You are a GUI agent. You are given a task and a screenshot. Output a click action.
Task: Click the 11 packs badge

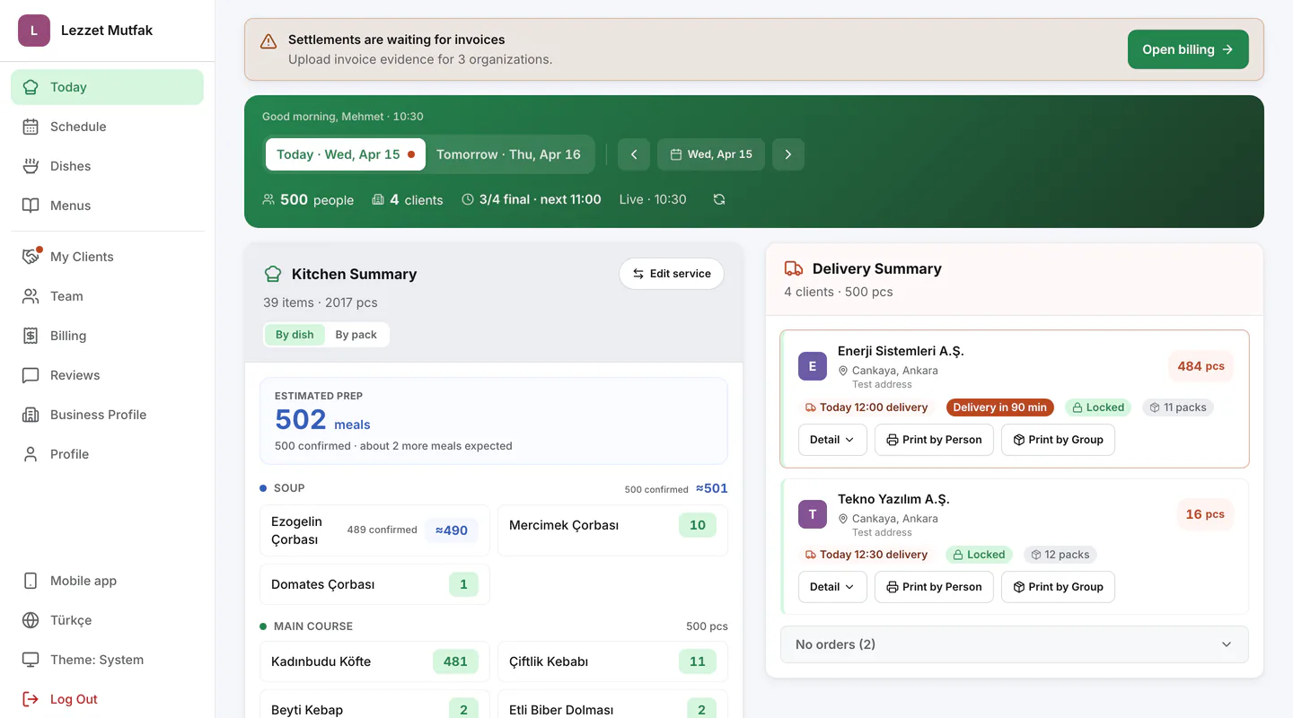(1178, 407)
